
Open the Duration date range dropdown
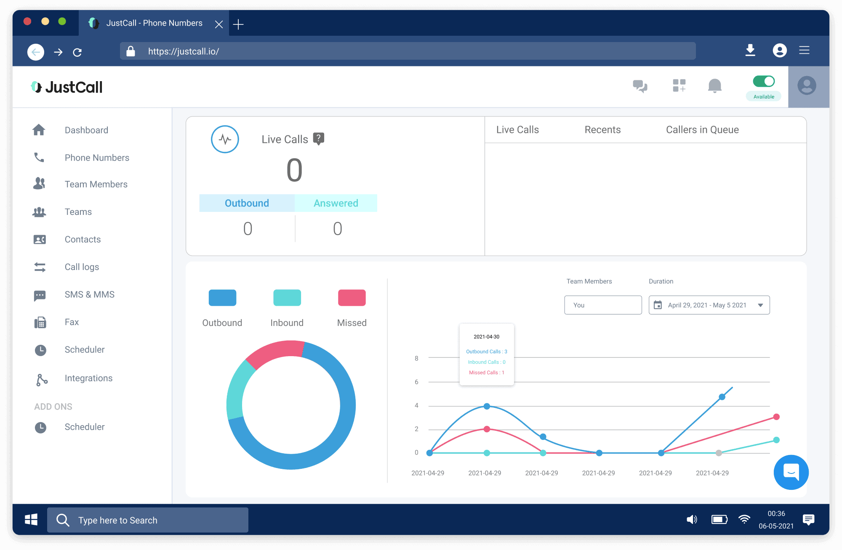click(x=709, y=305)
